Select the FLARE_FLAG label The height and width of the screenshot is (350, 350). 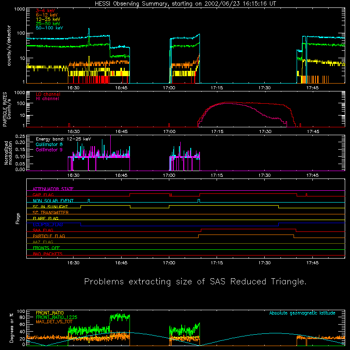(45, 218)
